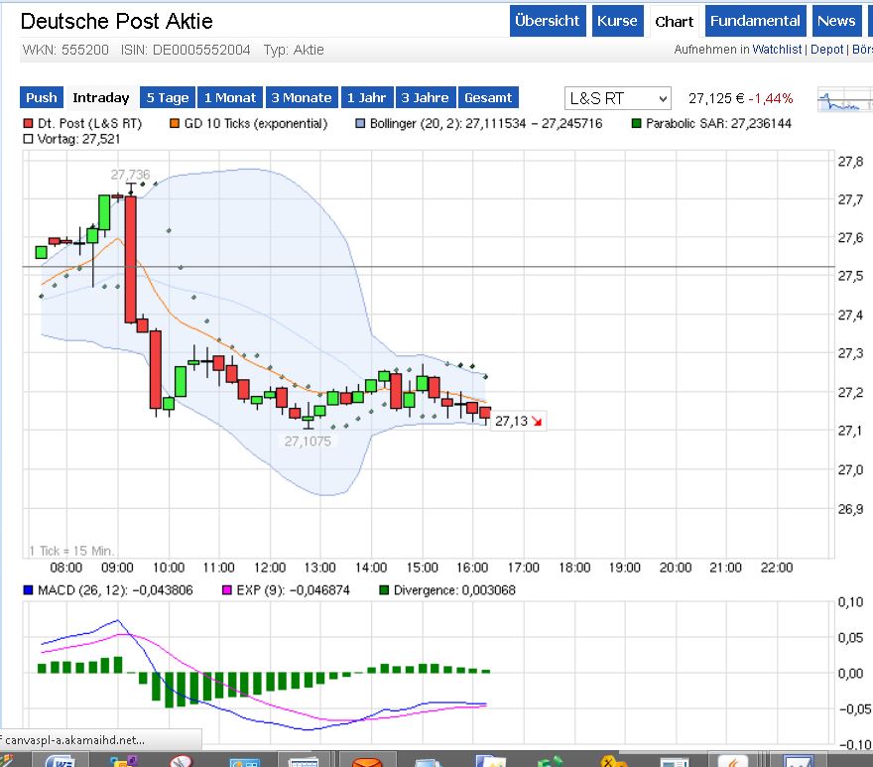Open the Depot link
Screen dimensions: 873x767
click(x=827, y=50)
